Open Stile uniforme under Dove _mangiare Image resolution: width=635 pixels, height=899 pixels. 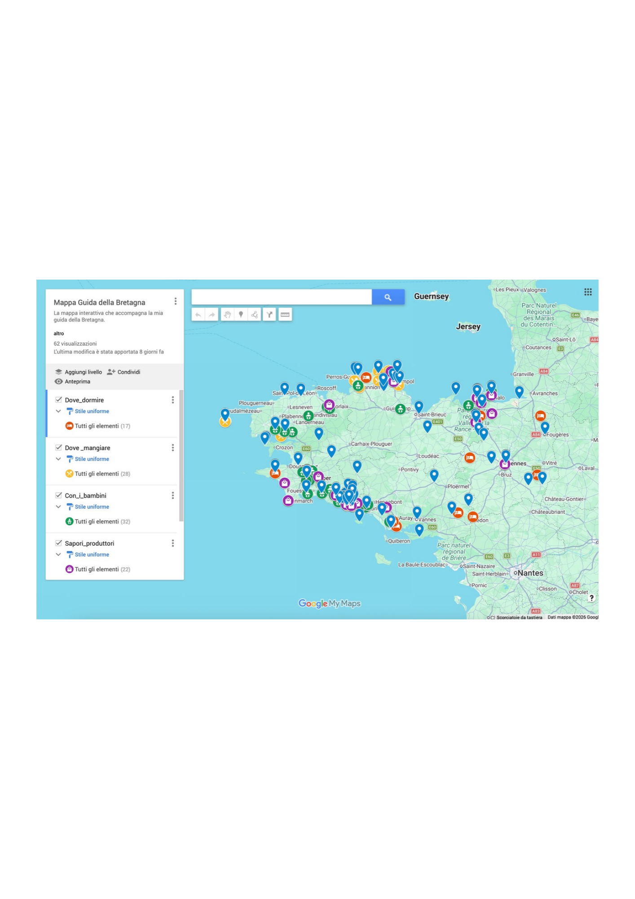88,459
